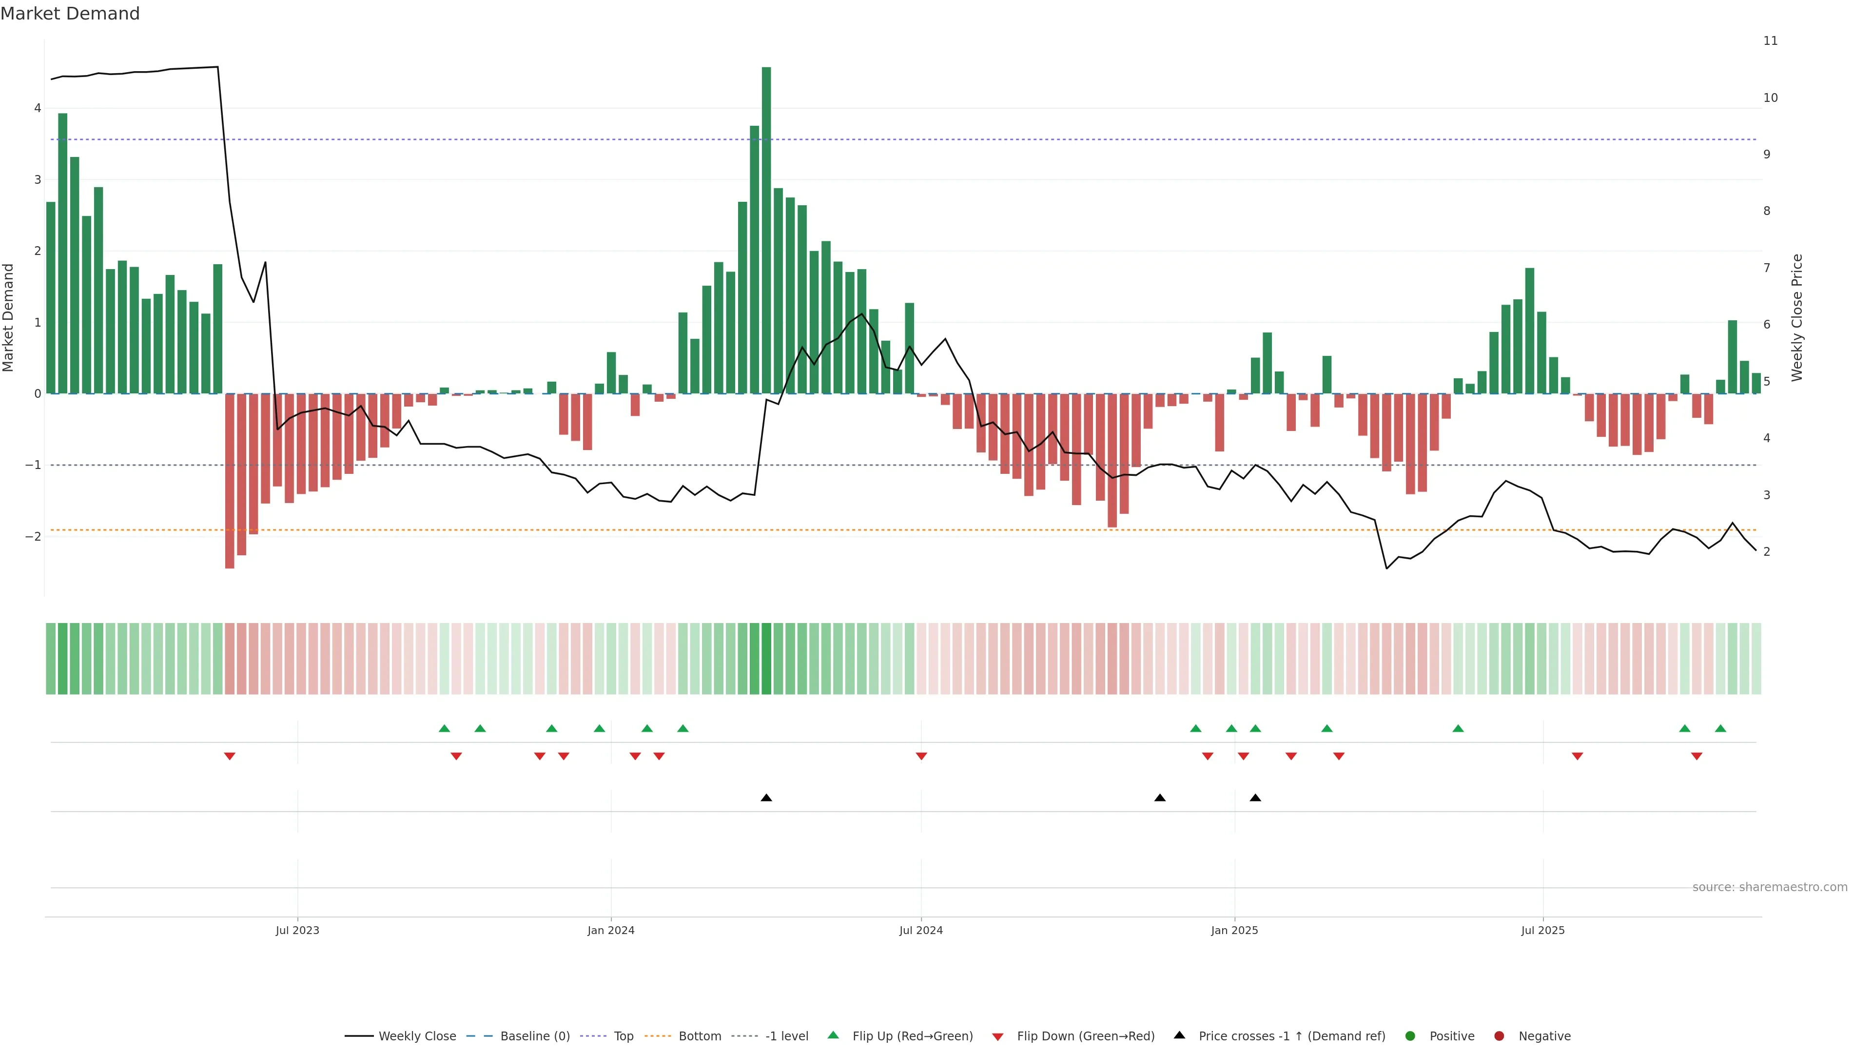Click the darkest green heatmap strip cell
This screenshot has width=1872, height=1053.
coord(766,659)
